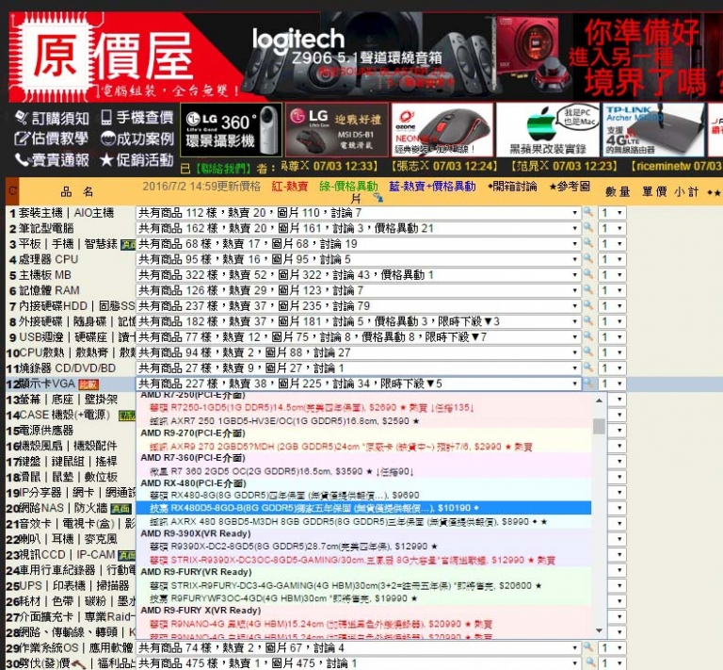Click green badge beside 網路NAS防火牆
723x670 pixels.
point(121,509)
